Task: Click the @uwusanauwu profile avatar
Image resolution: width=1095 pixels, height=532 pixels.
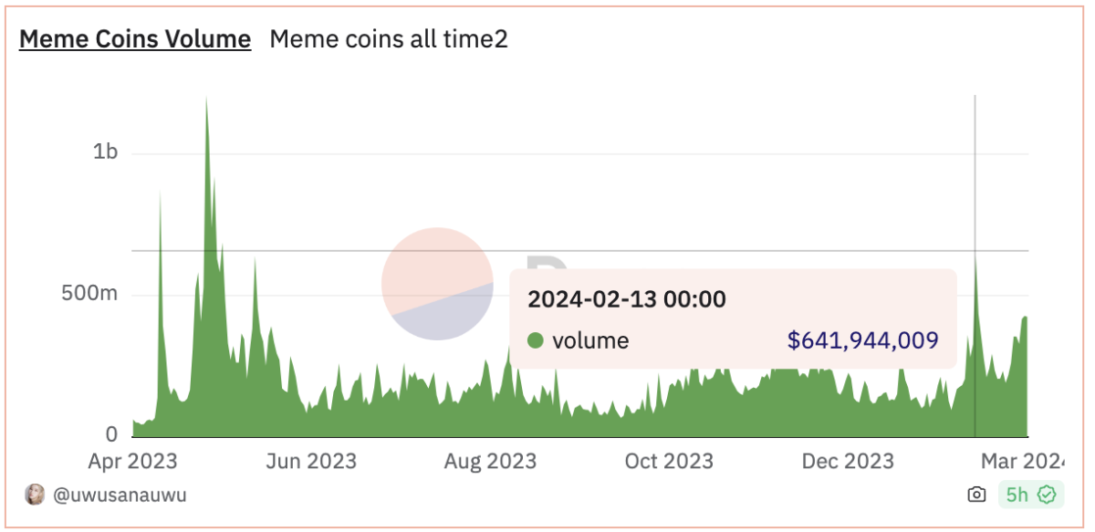Action: coord(35,495)
